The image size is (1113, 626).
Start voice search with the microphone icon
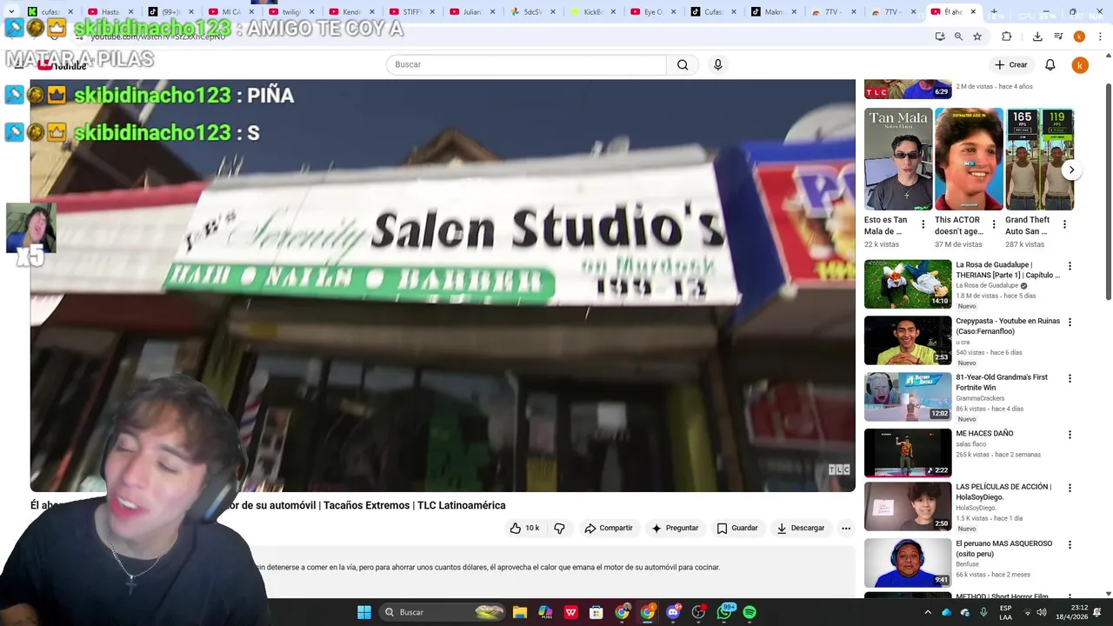click(x=717, y=64)
